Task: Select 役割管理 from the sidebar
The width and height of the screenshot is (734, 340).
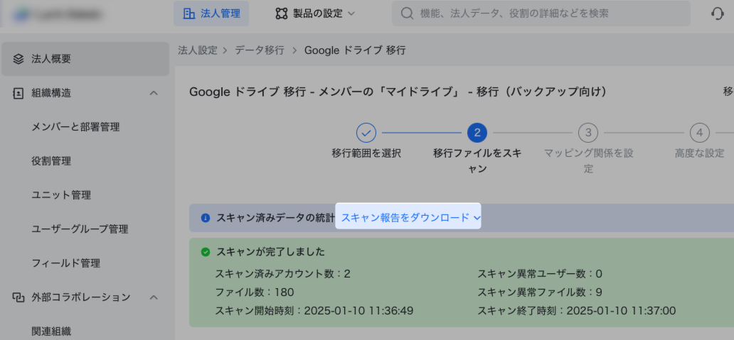Action: [x=51, y=161]
